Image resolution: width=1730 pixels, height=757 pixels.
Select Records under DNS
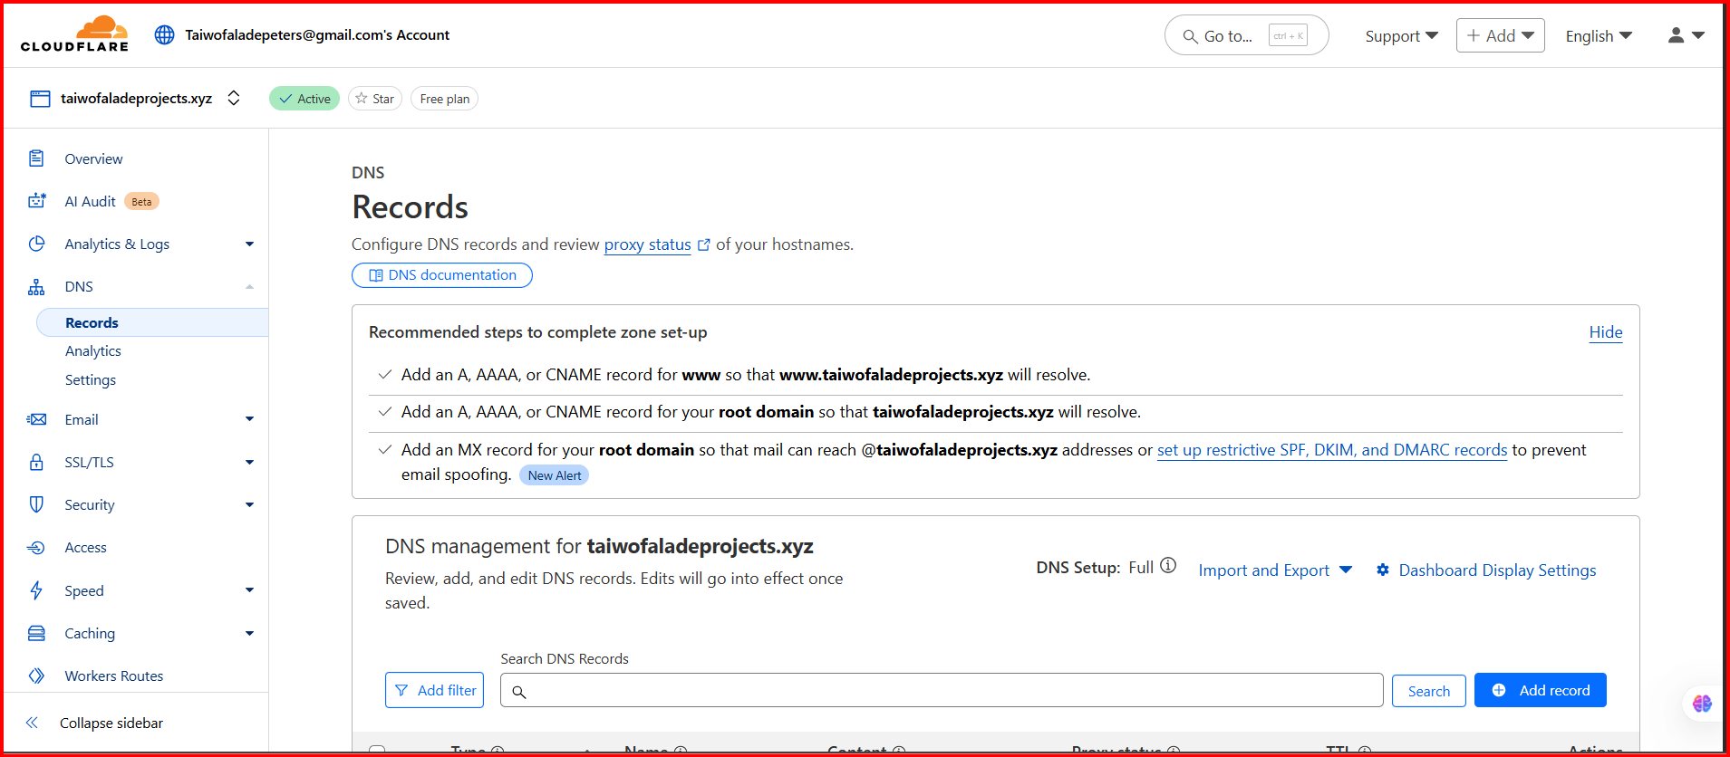(x=152, y=322)
